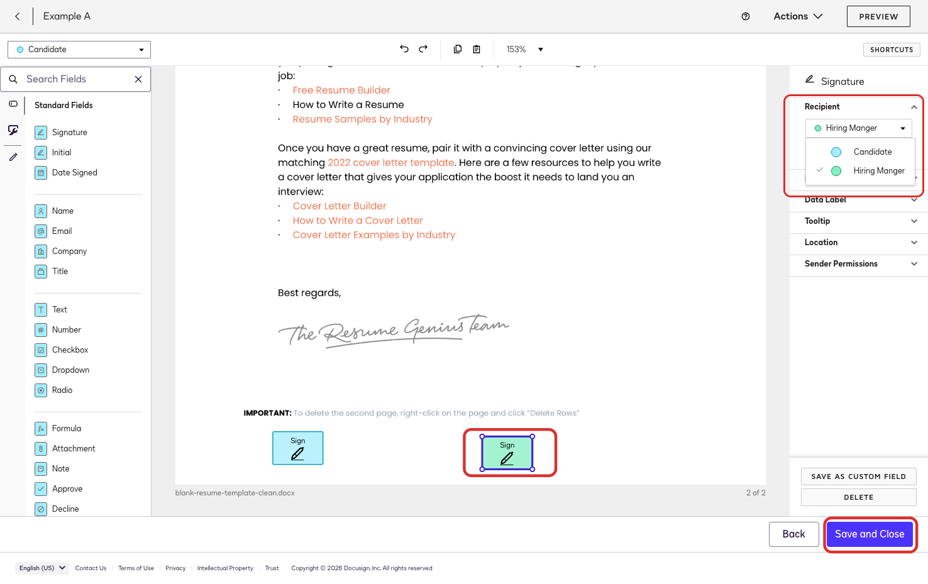
Task: Undo the last action
Action: coord(404,49)
